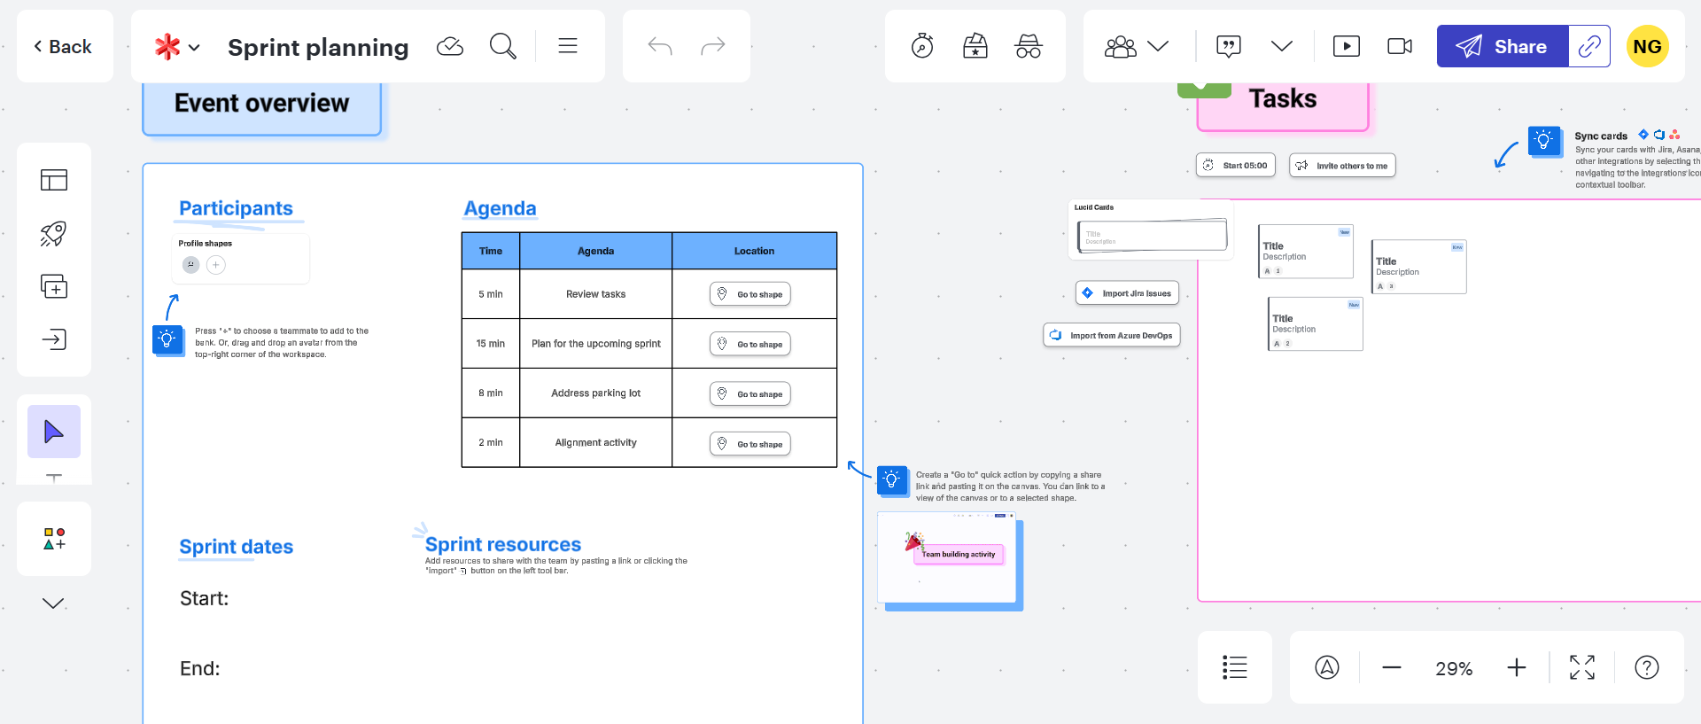Open the Lucid logo dropdown menu

coord(177,47)
